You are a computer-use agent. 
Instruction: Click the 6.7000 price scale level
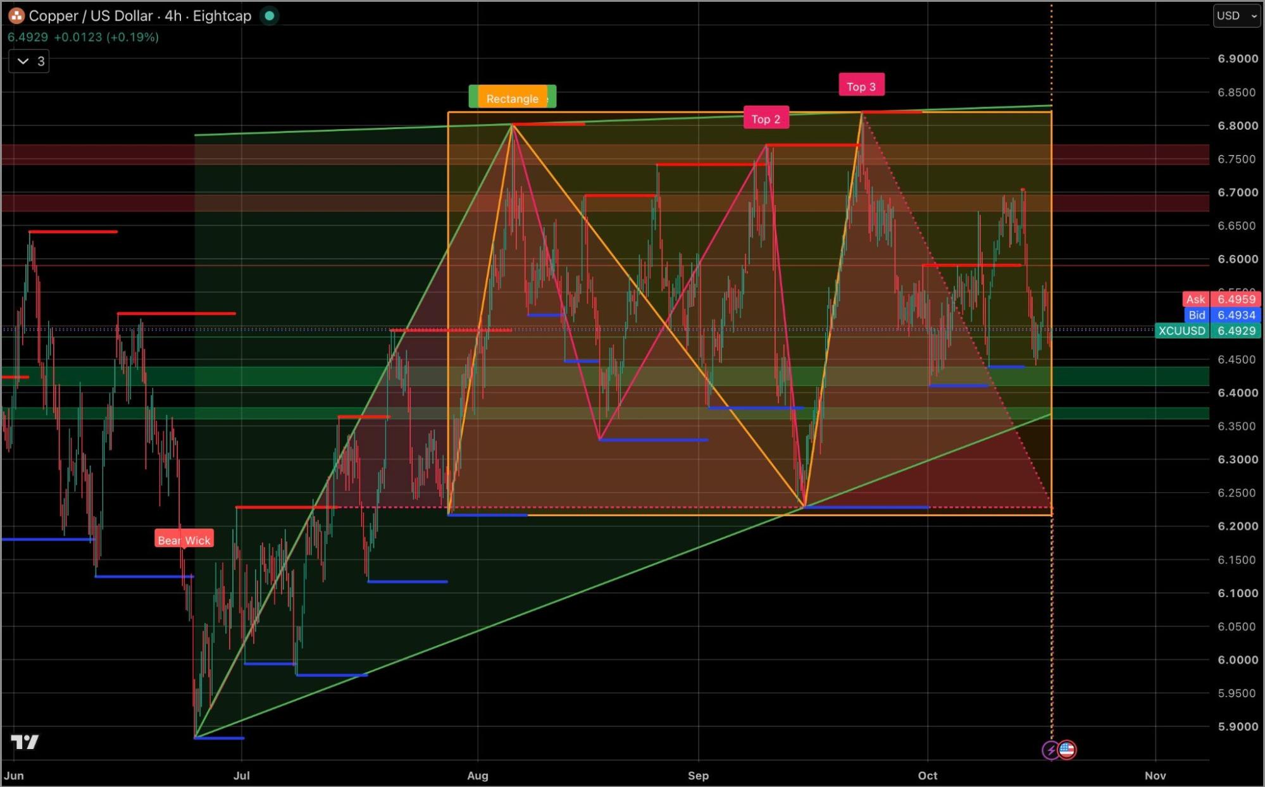pyautogui.click(x=1238, y=192)
